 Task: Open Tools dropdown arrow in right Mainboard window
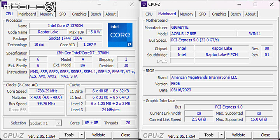(x=221, y=135)
